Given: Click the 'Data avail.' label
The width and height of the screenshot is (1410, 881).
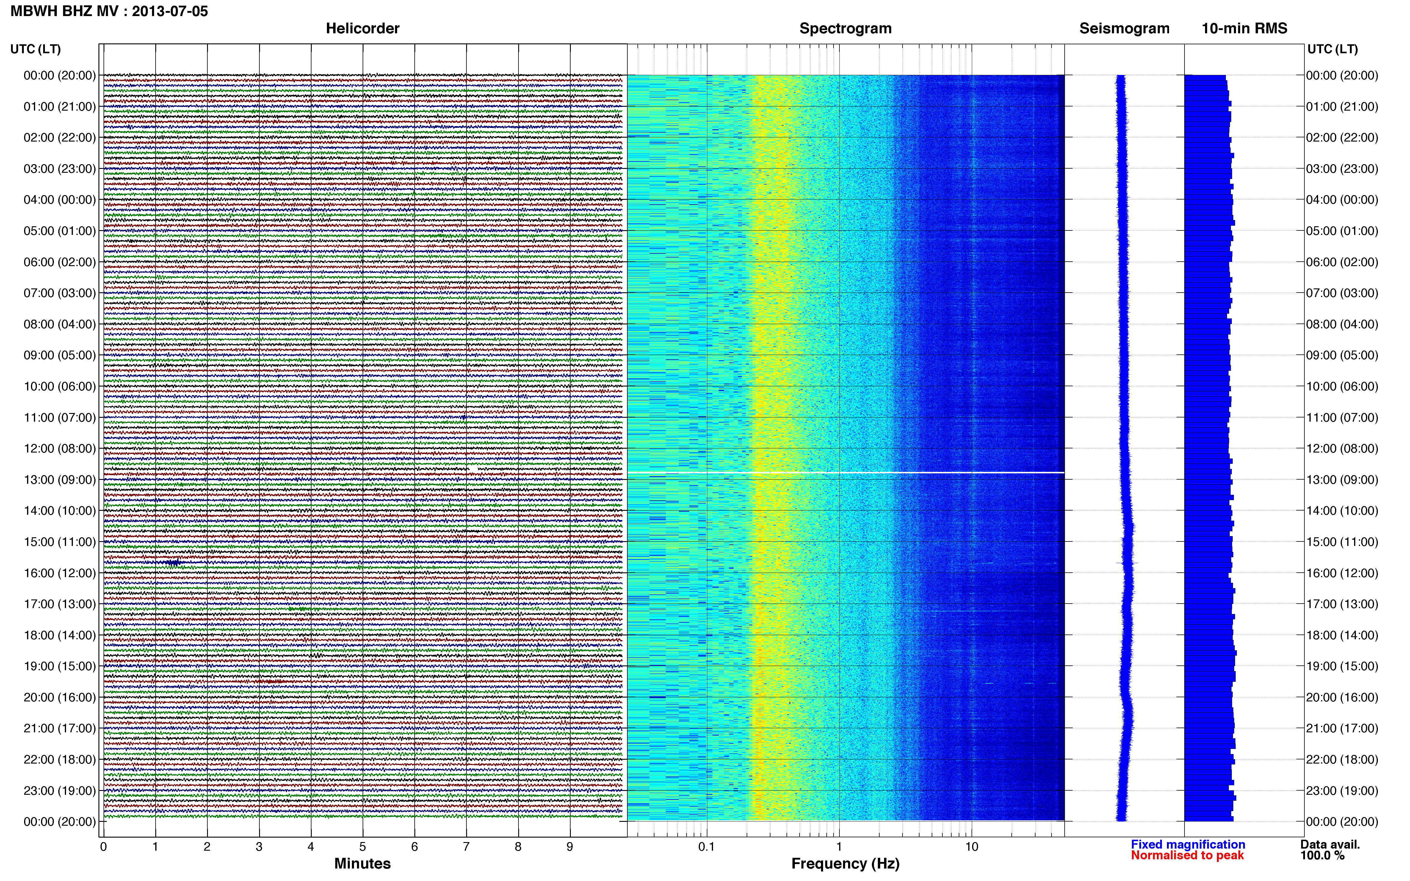Looking at the screenshot, I should click(x=1330, y=844).
